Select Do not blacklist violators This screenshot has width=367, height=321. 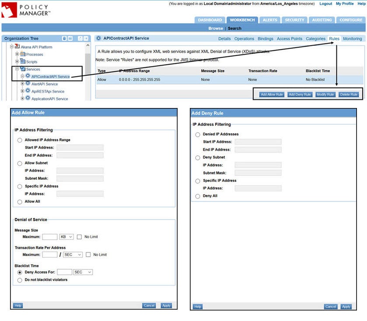tap(20, 280)
